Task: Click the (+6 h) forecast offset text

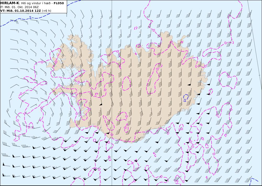Action: pos(46,11)
